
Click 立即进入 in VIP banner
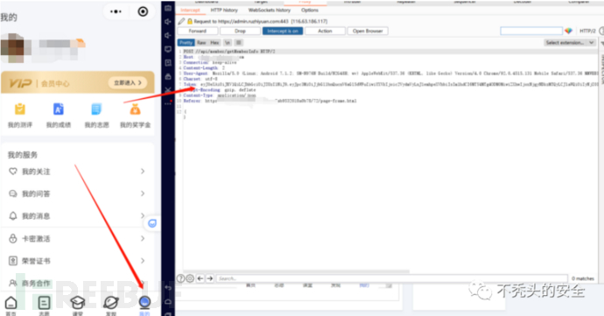click(x=128, y=82)
